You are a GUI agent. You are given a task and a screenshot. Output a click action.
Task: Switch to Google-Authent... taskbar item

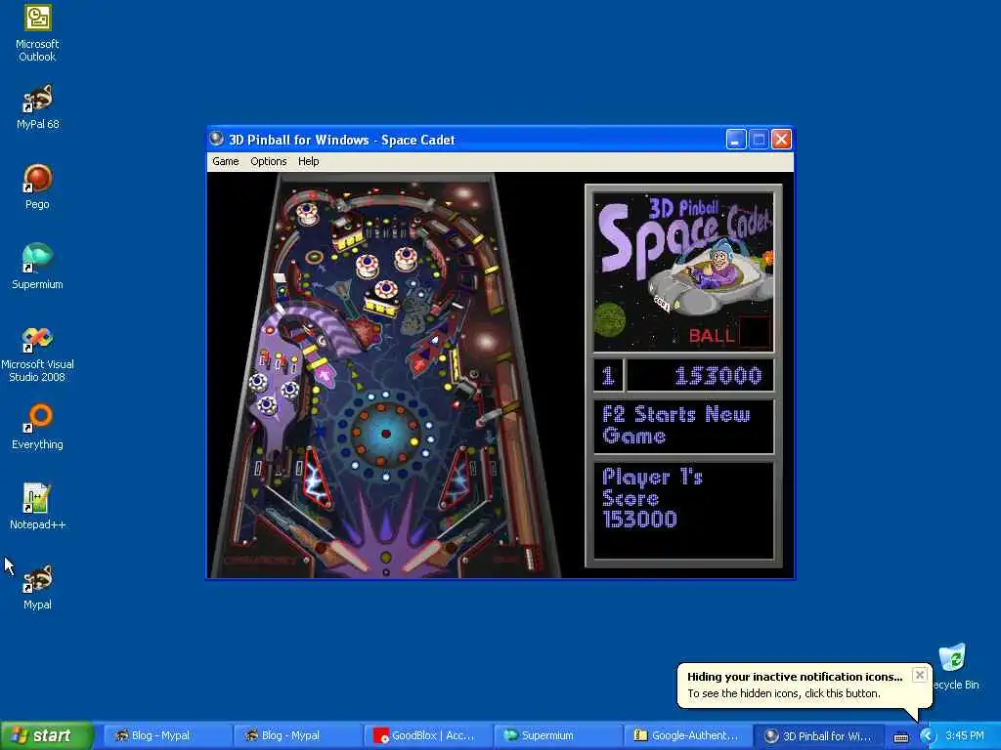687,735
